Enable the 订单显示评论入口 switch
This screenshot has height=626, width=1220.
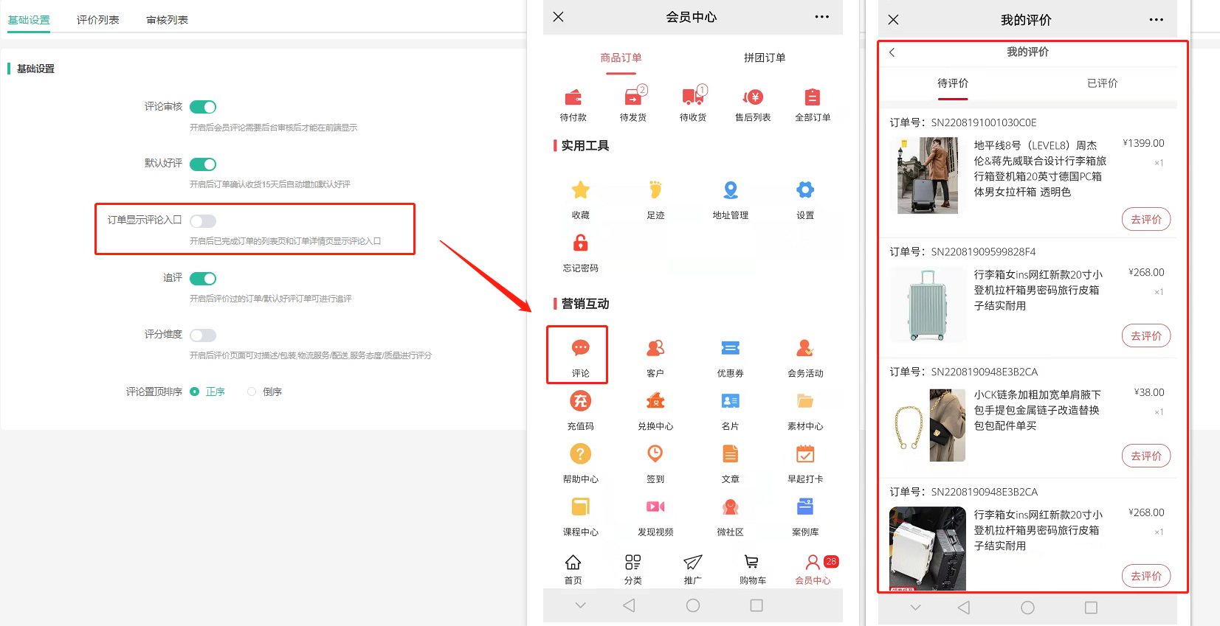[x=203, y=221]
